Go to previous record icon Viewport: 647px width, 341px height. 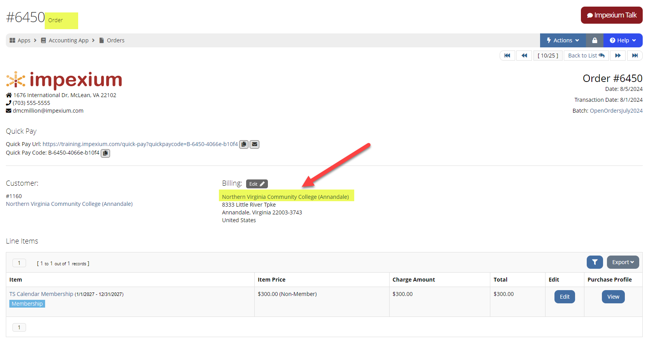point(524,56)
